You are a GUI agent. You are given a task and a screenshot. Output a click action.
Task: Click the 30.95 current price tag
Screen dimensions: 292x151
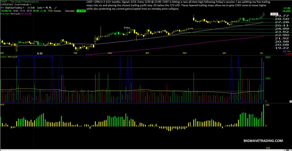click(274, 14)
